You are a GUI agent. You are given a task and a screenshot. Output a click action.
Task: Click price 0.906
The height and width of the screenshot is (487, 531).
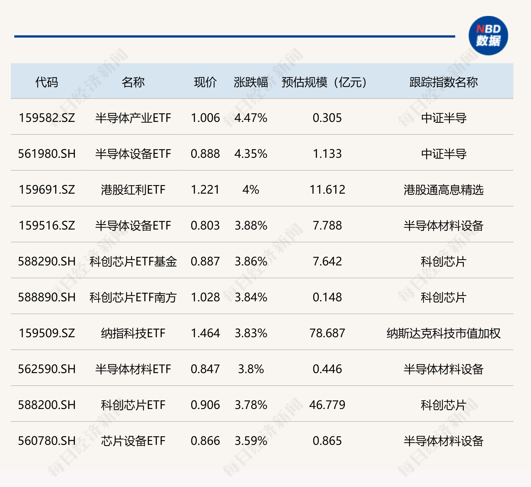click(205, 405)
